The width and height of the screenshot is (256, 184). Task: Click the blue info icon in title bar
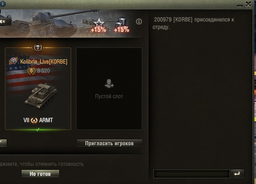click(x=2, y=4)
